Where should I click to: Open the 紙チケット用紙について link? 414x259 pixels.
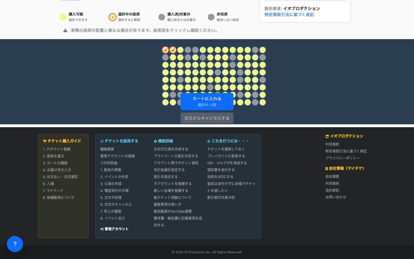172,197
